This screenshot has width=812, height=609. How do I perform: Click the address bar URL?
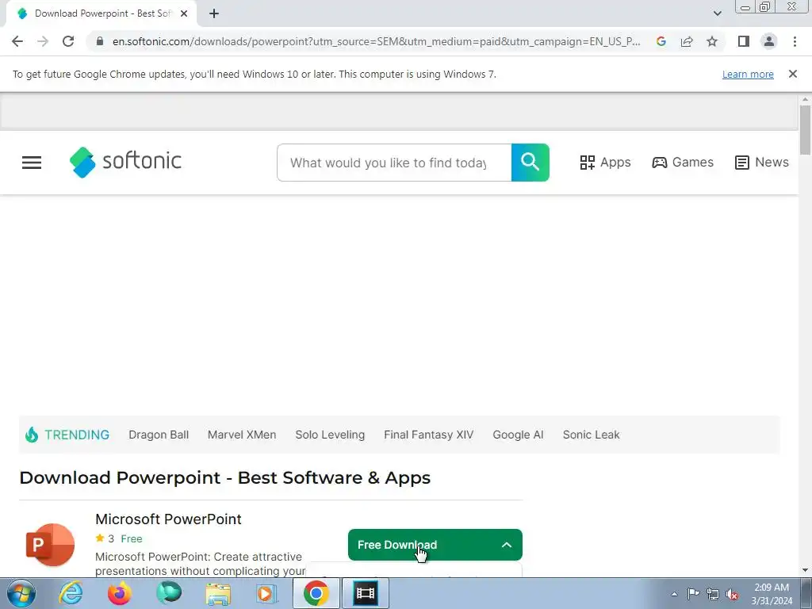(x=377, y=41)
